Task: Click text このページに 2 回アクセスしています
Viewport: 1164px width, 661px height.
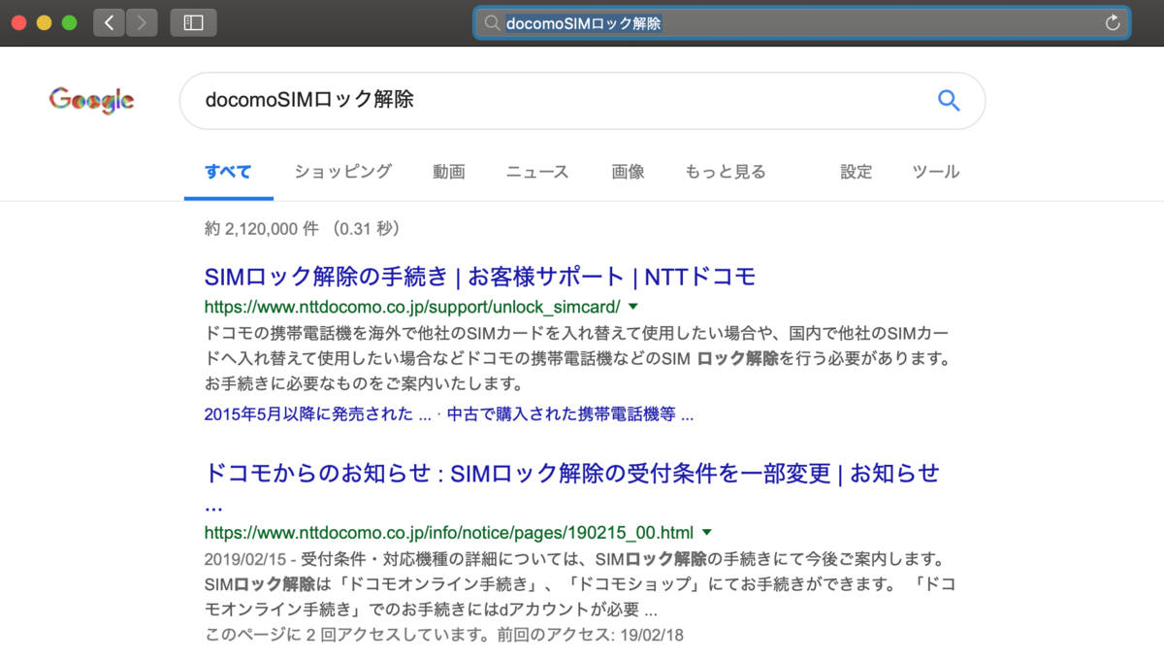Action: click(x=347, y=636)
